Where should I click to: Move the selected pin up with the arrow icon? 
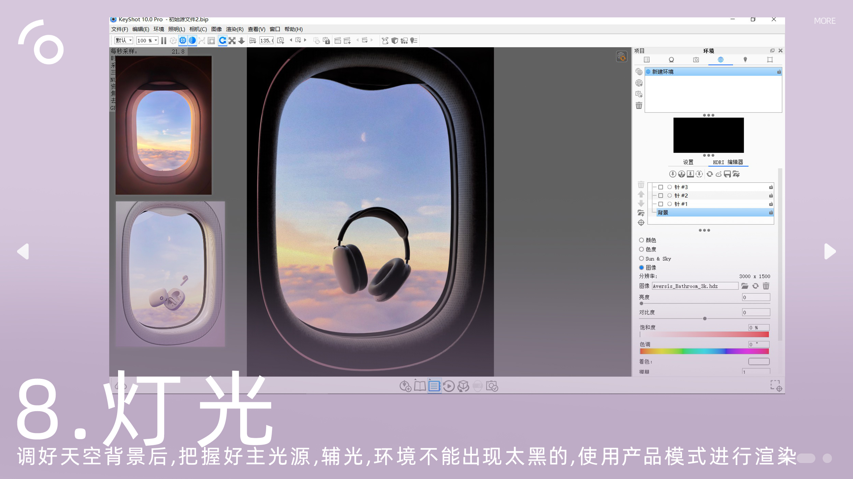pos(641,195)
